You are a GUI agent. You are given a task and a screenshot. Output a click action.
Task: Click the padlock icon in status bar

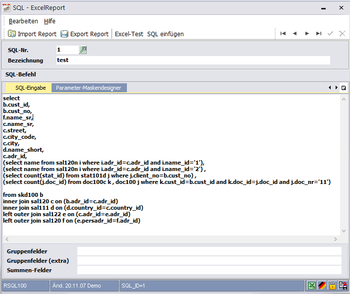point(333,286)
